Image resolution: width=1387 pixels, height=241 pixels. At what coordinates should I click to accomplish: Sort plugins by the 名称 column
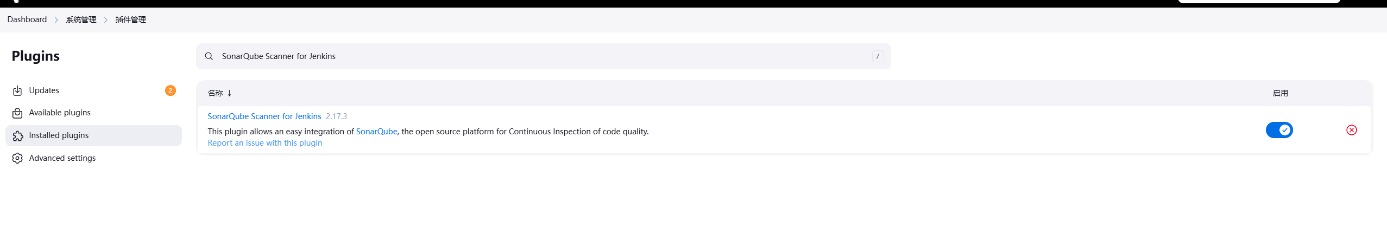215,93
